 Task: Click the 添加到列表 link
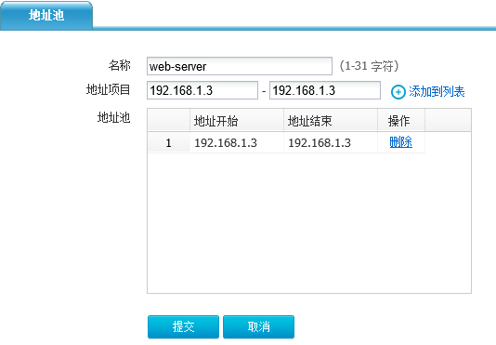click(437, 91)
